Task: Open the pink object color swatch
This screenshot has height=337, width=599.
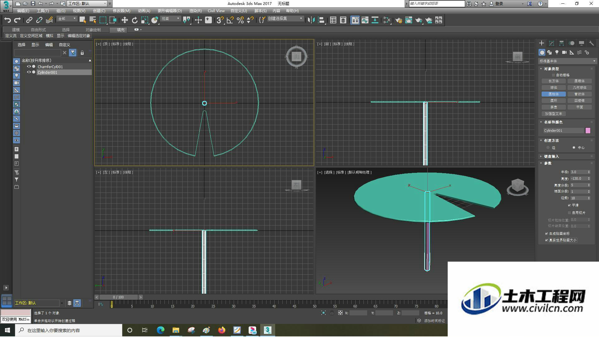Action: click(588, 131)
